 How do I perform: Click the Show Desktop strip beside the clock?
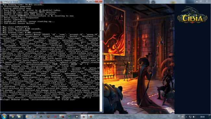pos(210,117)
